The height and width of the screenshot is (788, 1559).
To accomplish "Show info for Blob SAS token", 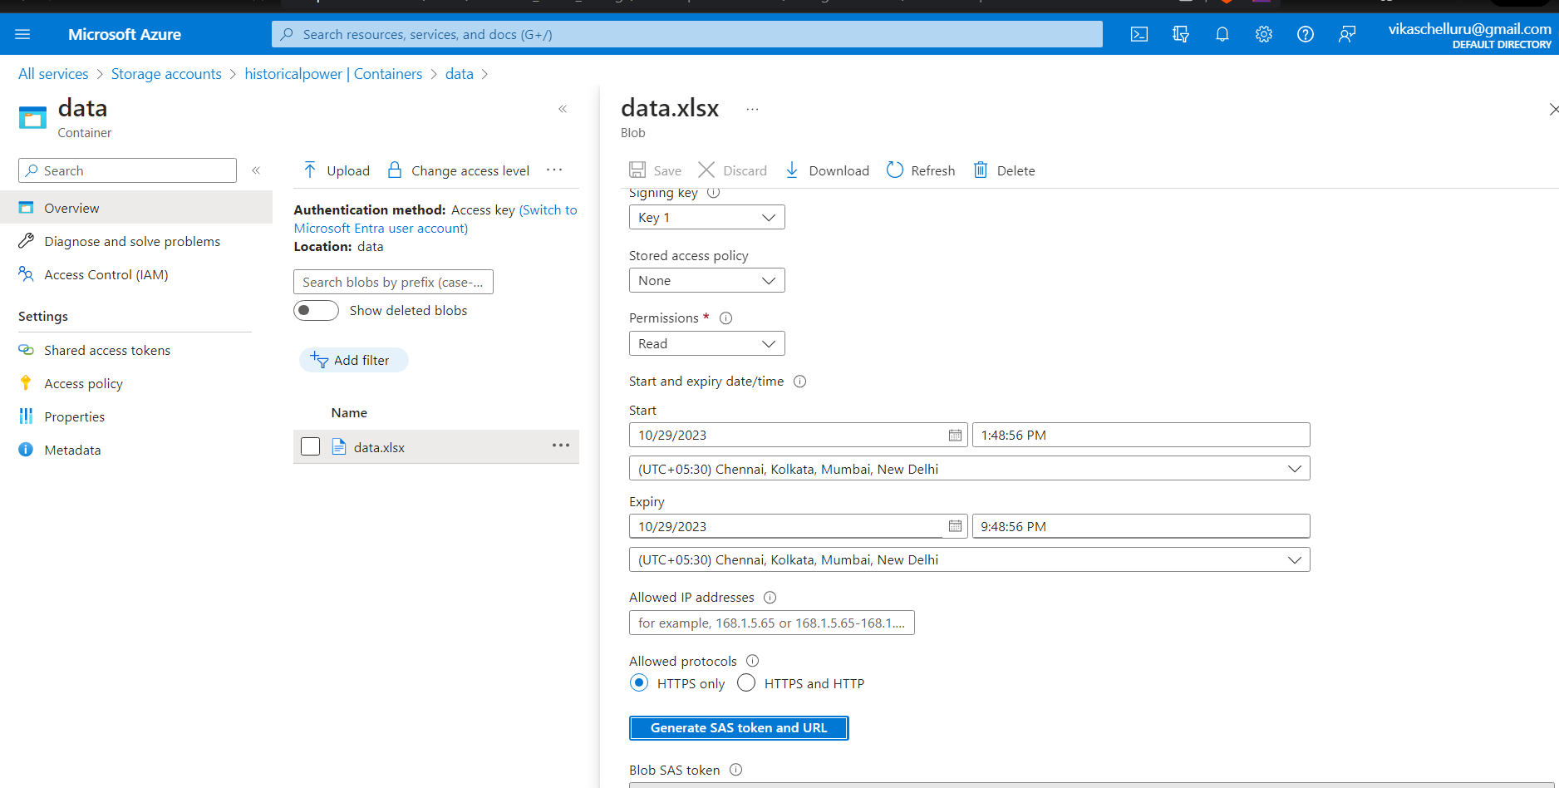I will point(735,770).
